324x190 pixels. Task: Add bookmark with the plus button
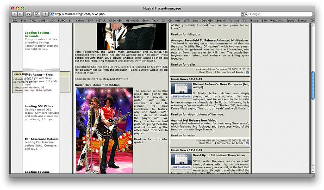[x=45, y=14]
